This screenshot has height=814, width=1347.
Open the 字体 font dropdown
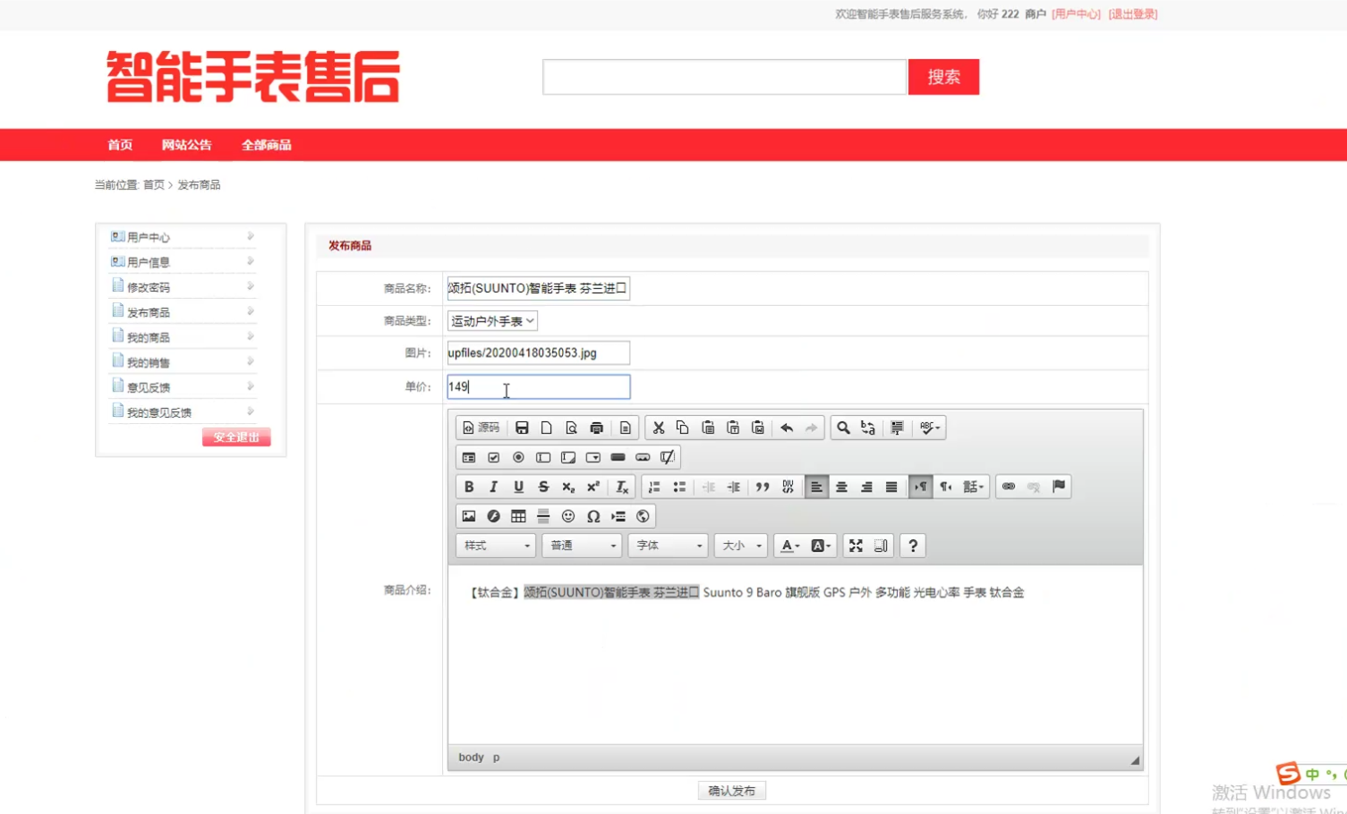pyautogui.click(x=668, y=546)
